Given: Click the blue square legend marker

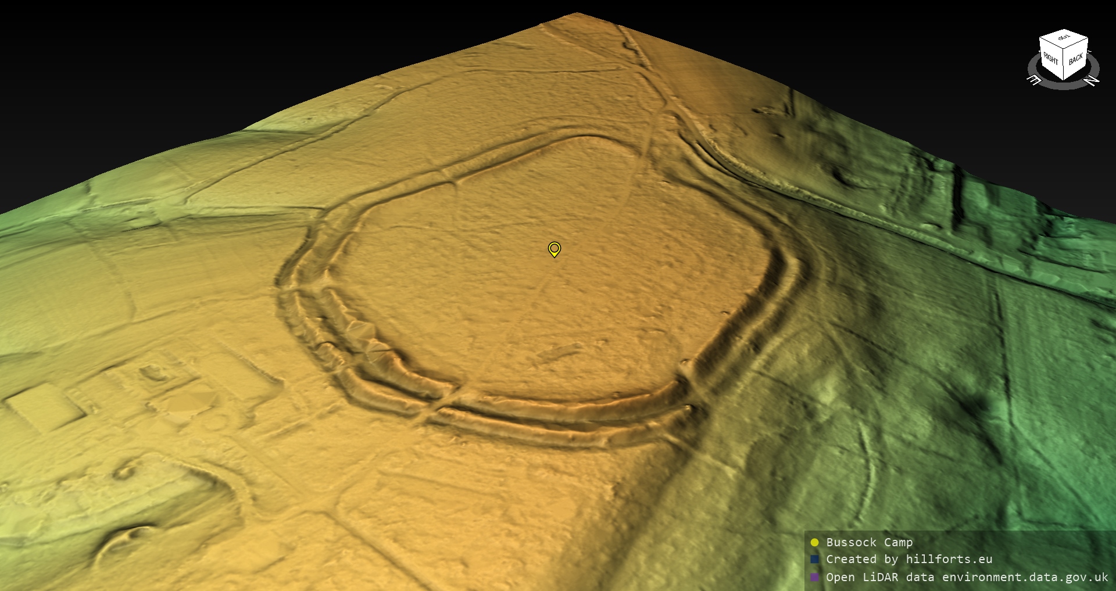Looking at the screenshot, I should [x=814, y=560].
